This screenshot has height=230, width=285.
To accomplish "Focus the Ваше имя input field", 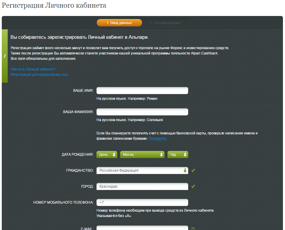I will point(142,91).
